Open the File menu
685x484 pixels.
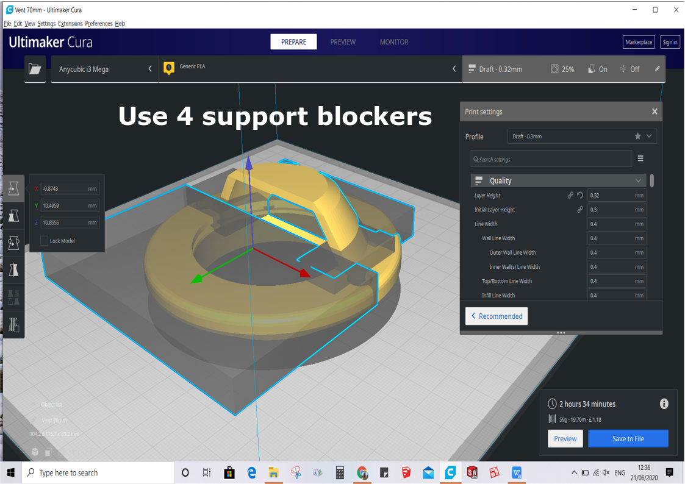(7, 24)
